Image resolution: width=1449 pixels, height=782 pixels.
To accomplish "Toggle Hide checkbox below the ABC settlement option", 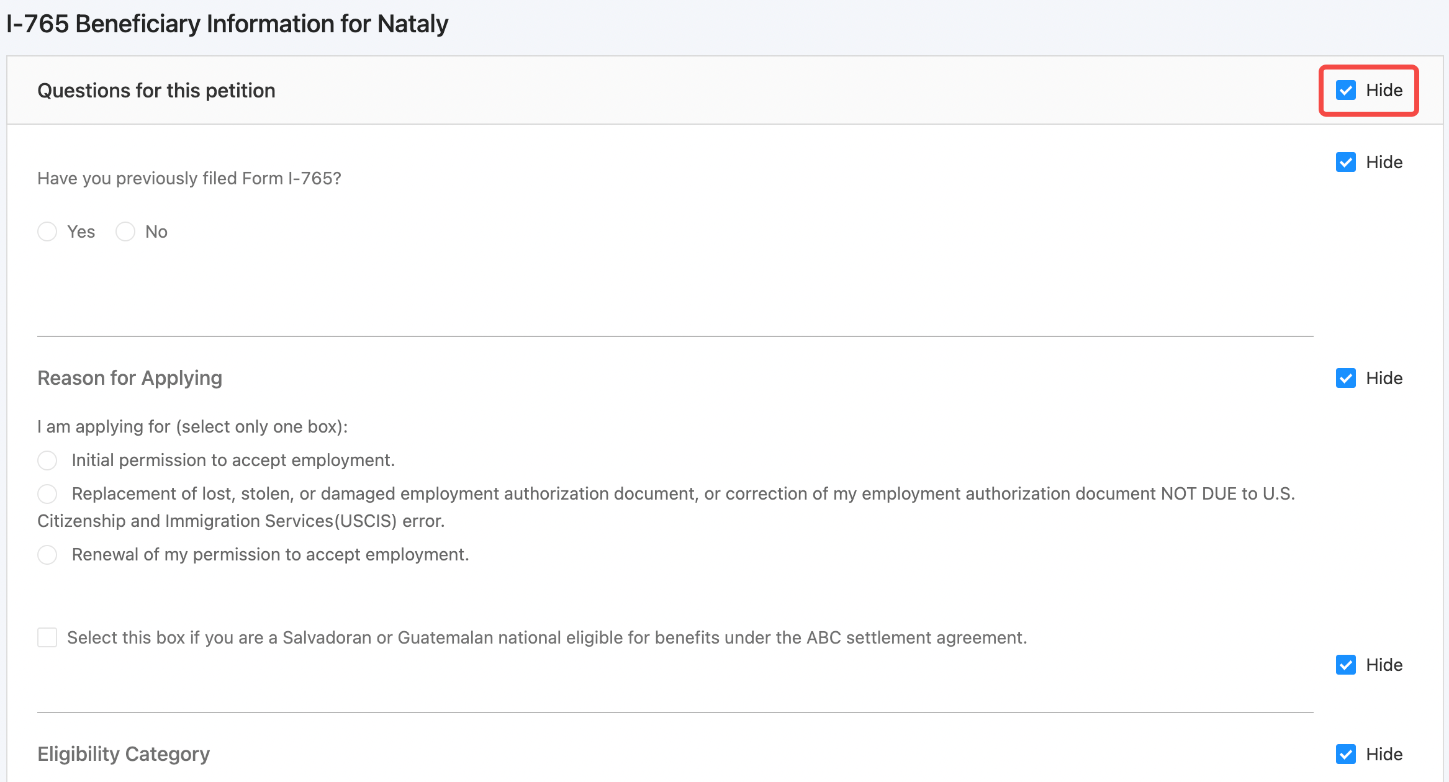I will point(1345,665).
